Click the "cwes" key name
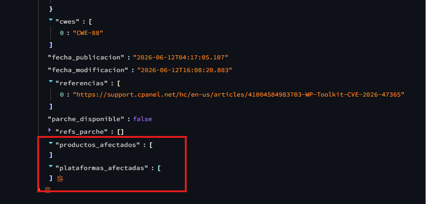 click(x=68, y=22)
